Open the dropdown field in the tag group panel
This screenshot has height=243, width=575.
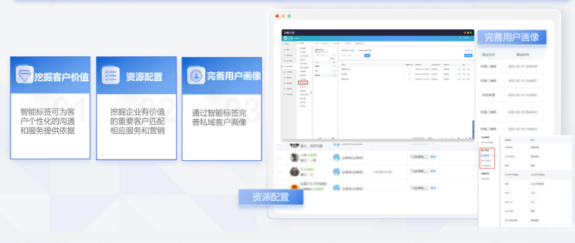pyautogui.click(x=326, y=55)
